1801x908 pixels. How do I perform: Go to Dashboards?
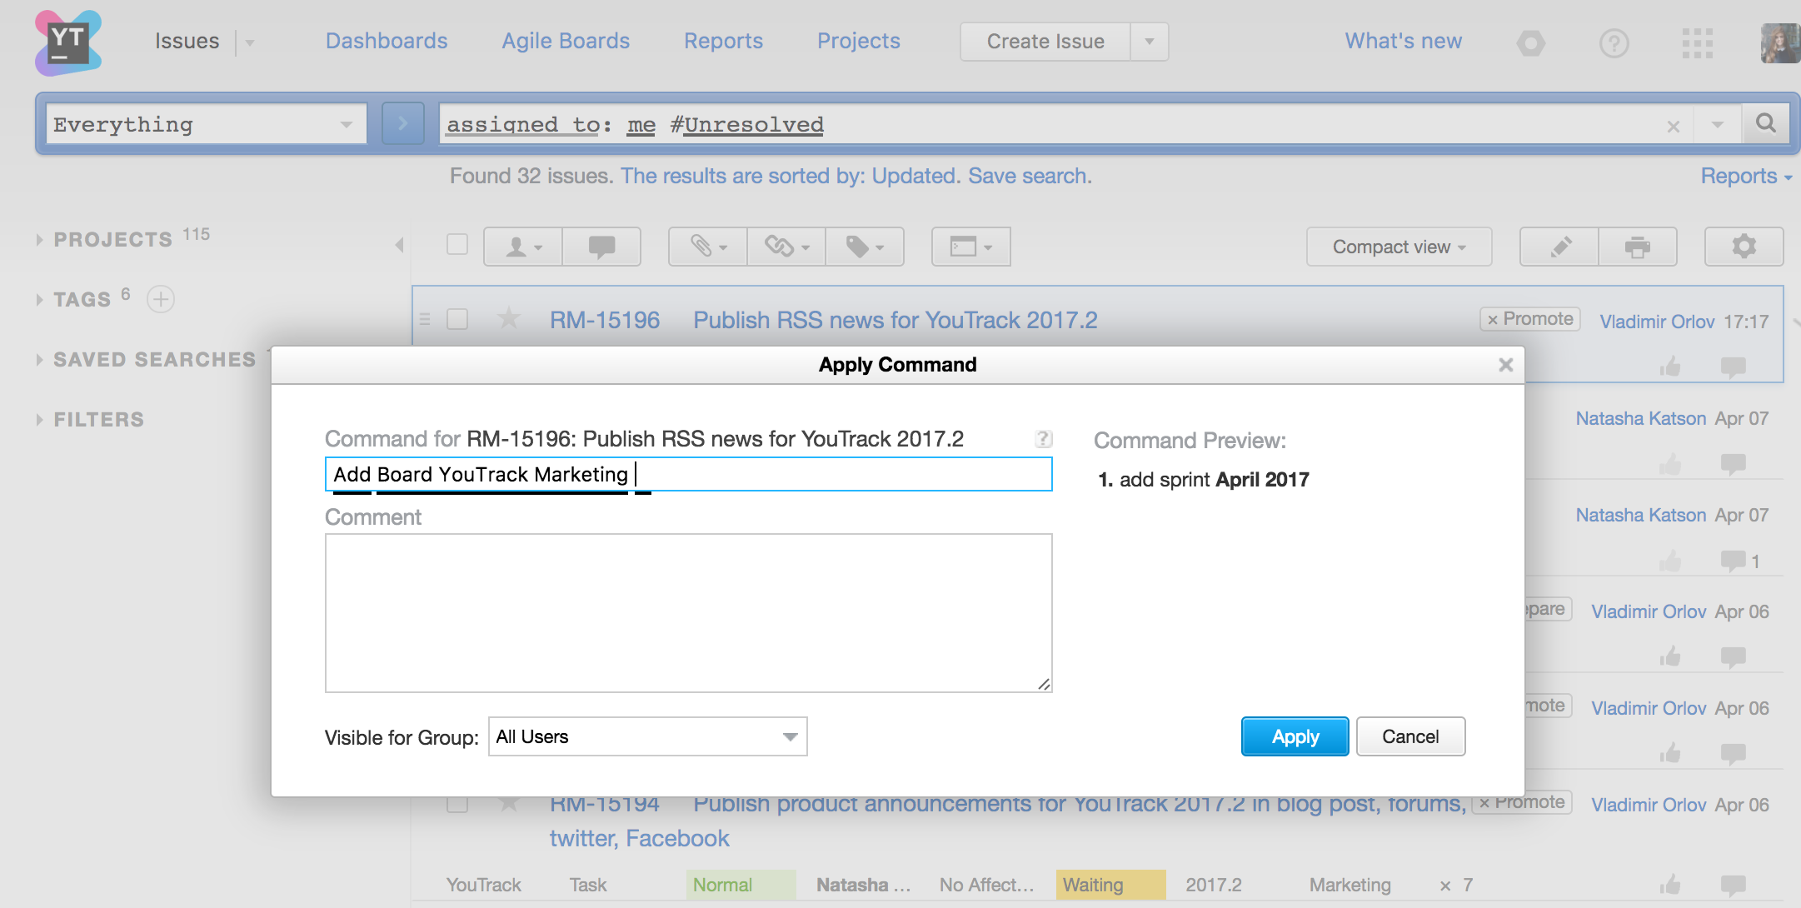387,41
